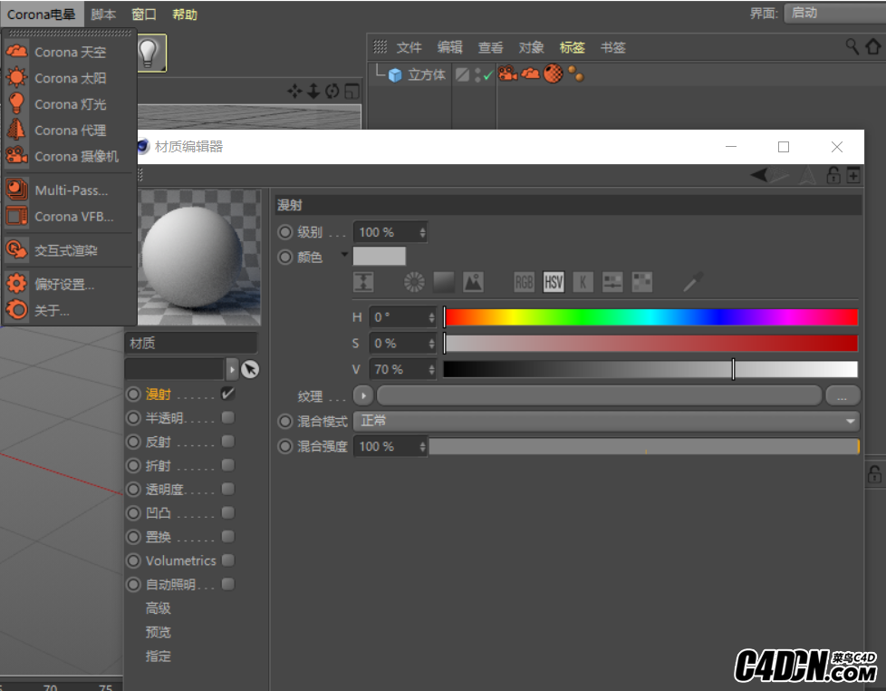The height and width of the screenshot is (691, 886).
Task: Click the cube icon of 立方体 object
Action: [395, 75]
